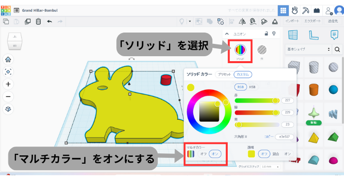Click the 送信先 button

333,21
